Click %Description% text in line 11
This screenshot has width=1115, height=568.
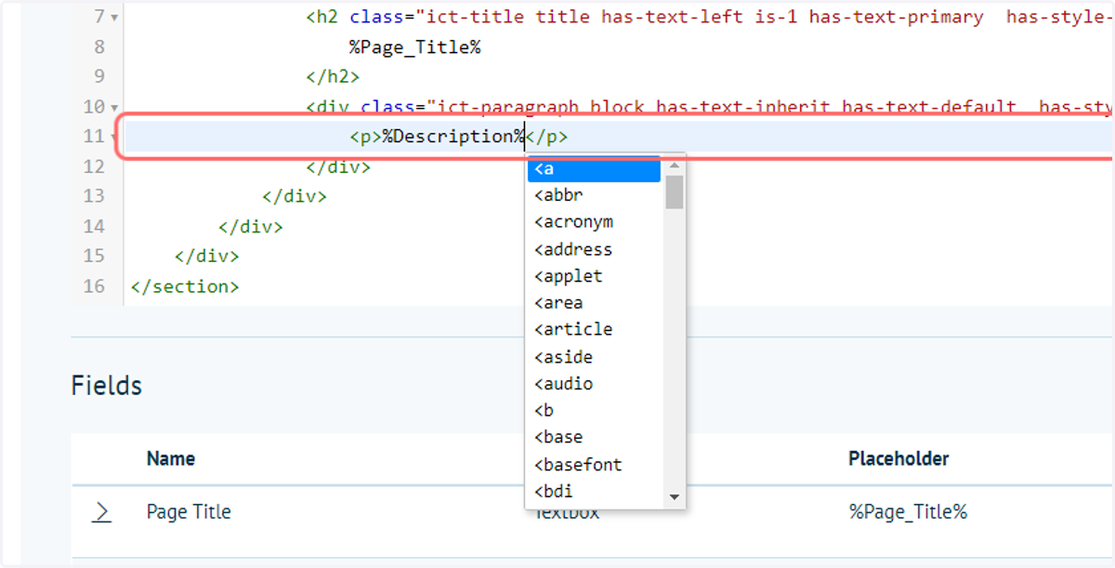point(453,137)
